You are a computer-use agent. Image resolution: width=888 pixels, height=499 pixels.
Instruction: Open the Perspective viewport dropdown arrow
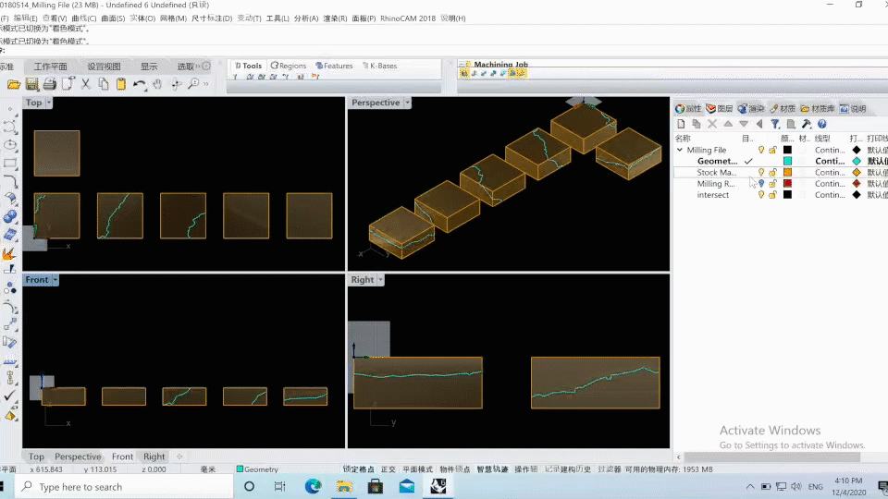[407, 103]
